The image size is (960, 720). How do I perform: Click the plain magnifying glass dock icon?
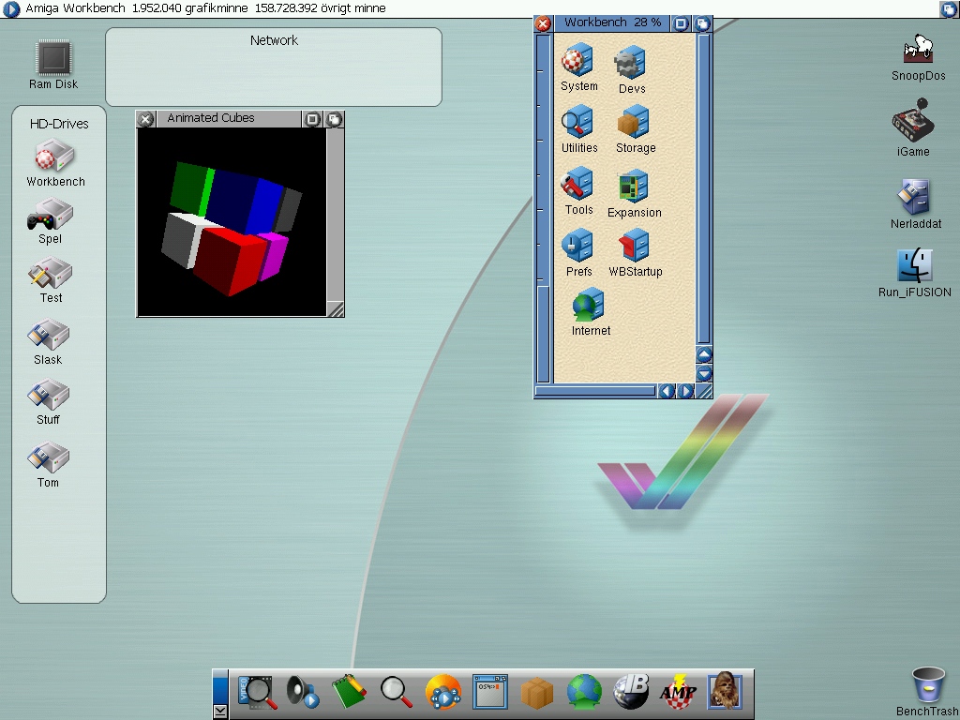click(x=396, y=693)
